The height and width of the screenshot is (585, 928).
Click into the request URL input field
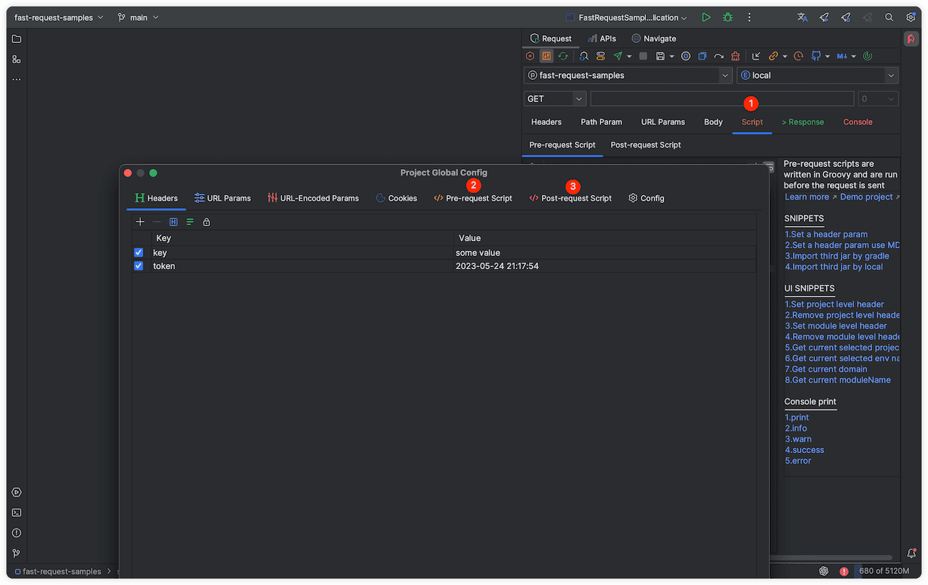[x=721, y=99]
